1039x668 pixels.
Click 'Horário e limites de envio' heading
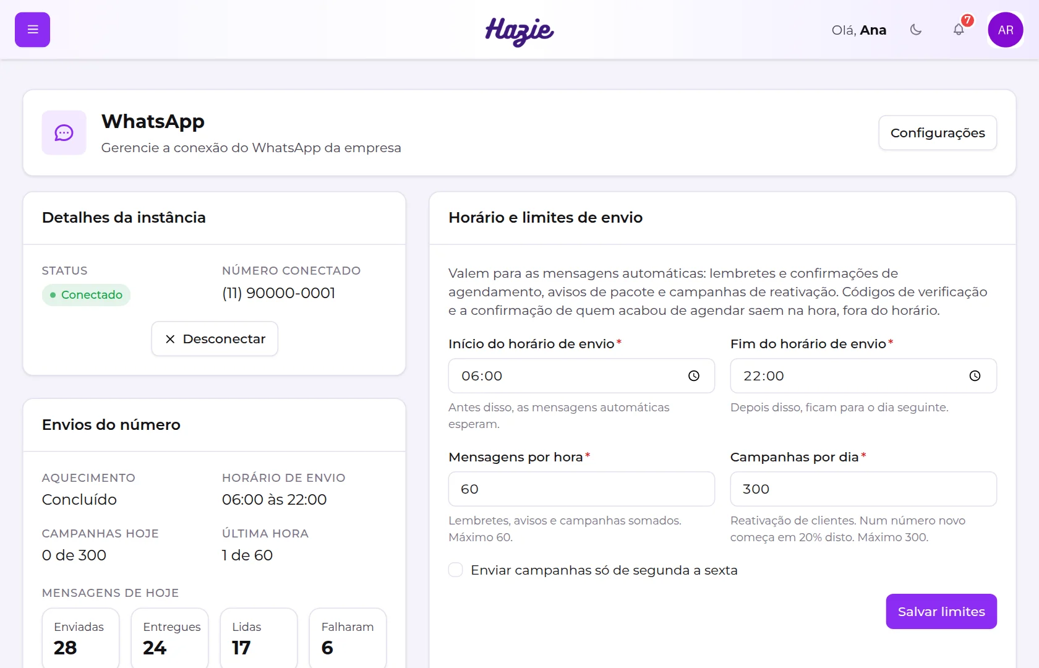[545, 218]
